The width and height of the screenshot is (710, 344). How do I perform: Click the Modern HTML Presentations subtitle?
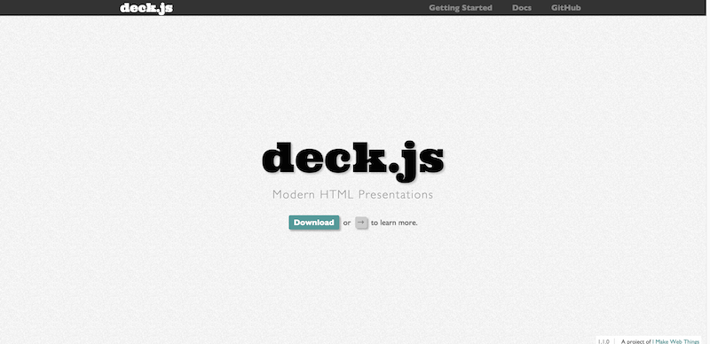[352, 195]
